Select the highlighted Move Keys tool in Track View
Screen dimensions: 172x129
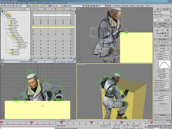[x=59, y=9]
